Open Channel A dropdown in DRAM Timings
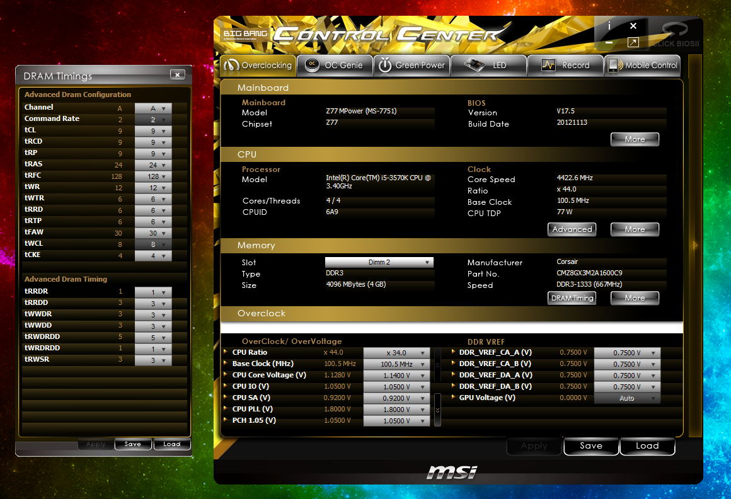The image size is (731, 499). 153,108
